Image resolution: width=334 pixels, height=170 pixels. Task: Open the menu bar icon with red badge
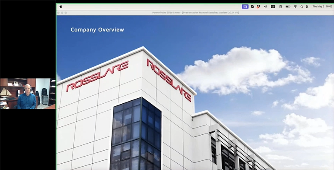coord(258,7)
